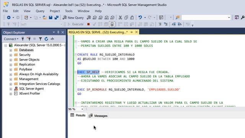The image size is (245, 138).
Task: Stop query with red Cancel Executing icon
Action: (88, 24)
